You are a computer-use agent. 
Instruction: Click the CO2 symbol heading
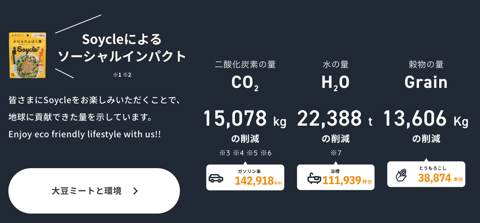(244, 81)
